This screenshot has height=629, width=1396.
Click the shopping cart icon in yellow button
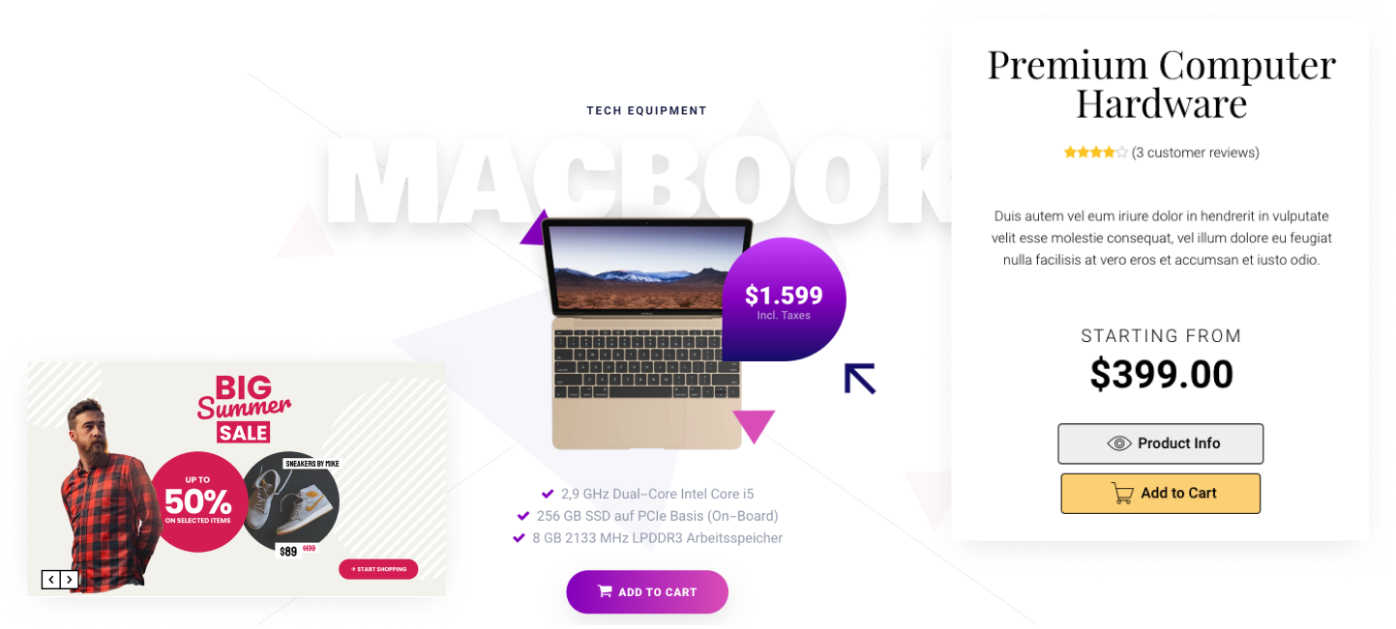pyautogui.click(x=1122, y=494)
